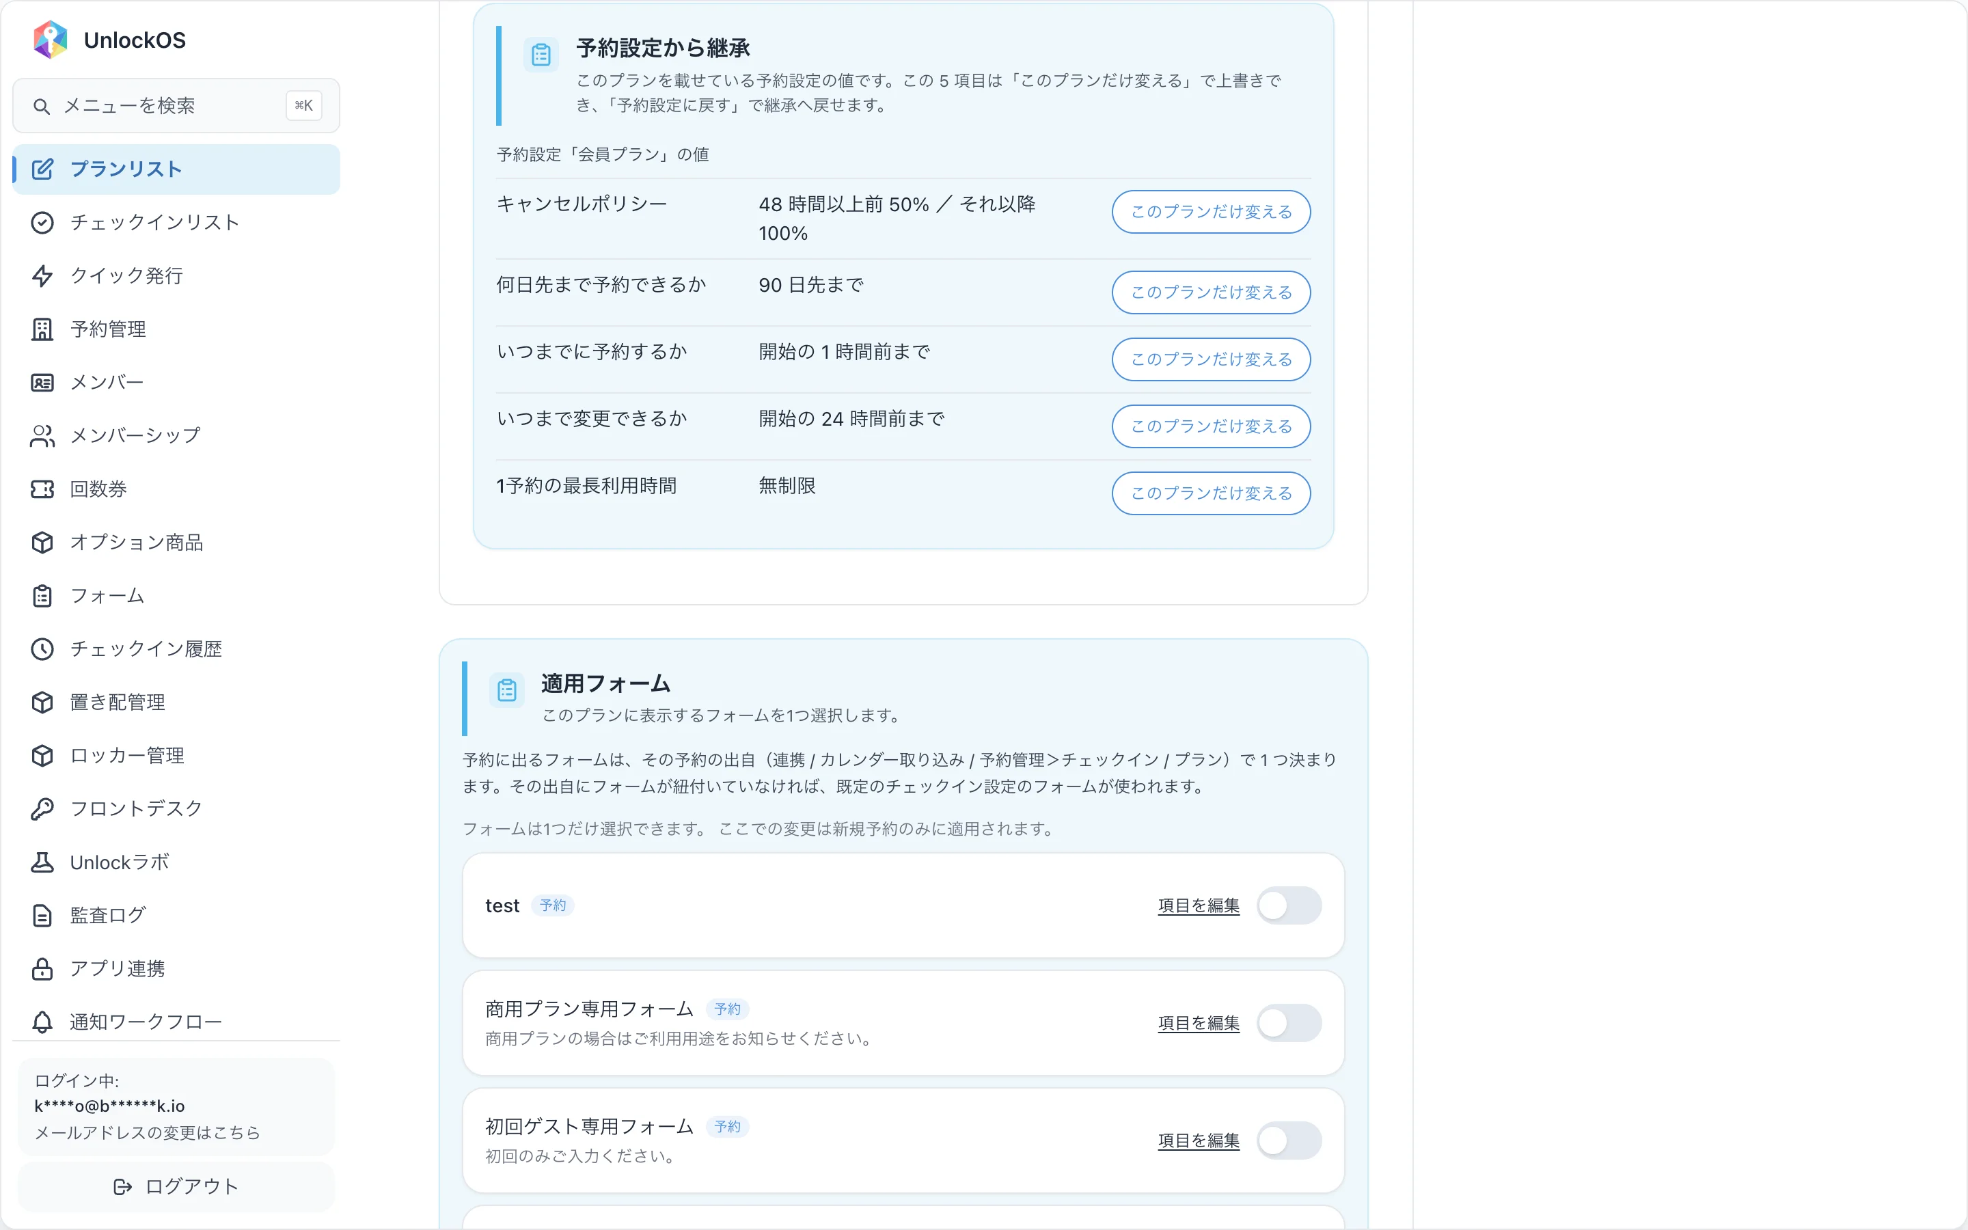This screenshot has height=1230, width=1968.
Task: Turn on 初回ゲスト専用フォーム toggle
Action: 1289,1140
